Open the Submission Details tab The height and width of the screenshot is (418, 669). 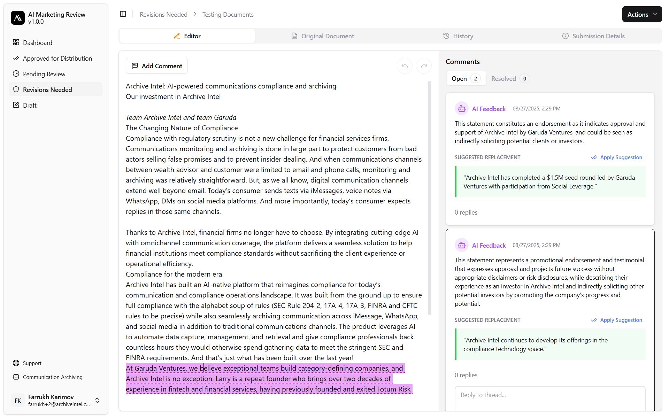tap(593, 36)
